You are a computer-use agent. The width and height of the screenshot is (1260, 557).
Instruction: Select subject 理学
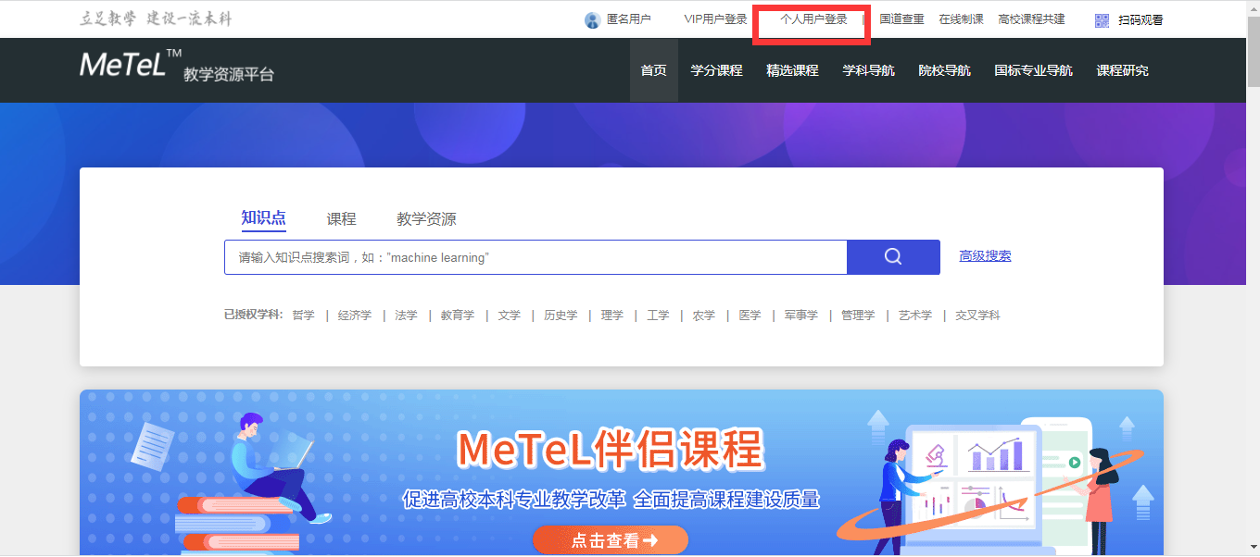611,316
